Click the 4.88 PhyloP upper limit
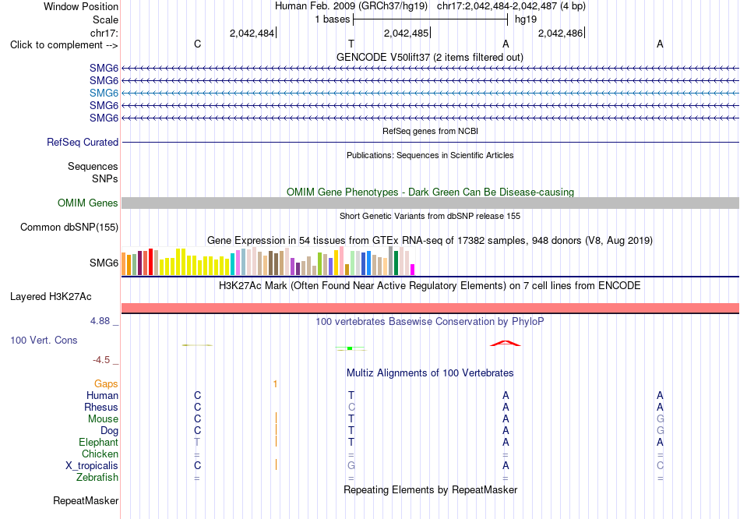Viewport: 740px width, 519px height. click(100, 321)
